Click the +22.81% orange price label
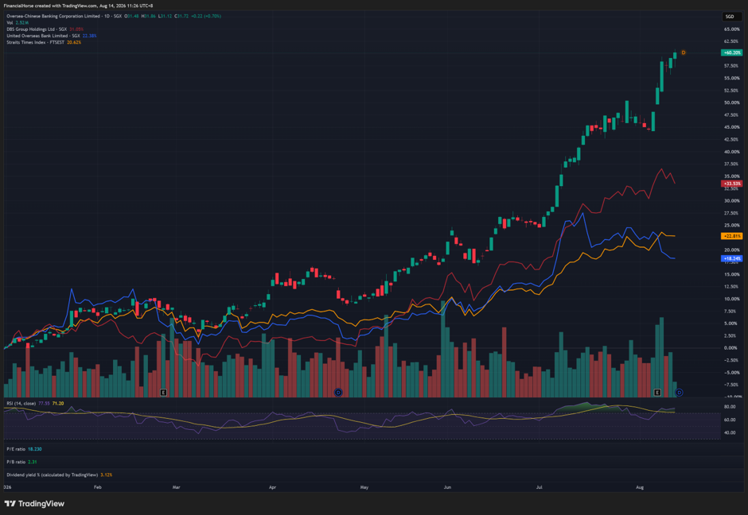748x515 pixels. [732, 236]
